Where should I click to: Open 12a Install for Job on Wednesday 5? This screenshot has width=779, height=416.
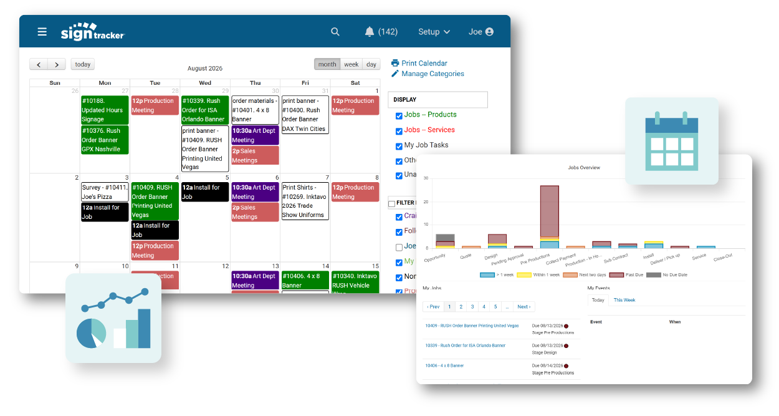click(x=205, y=192)
